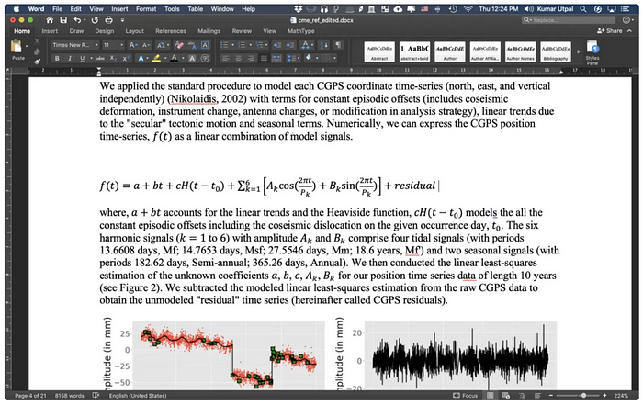Open the Table menu
The image size is (643, 405).
[195, 8]
